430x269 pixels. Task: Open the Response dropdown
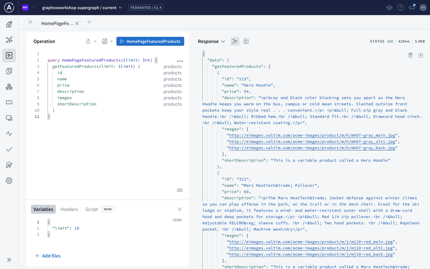223,41
